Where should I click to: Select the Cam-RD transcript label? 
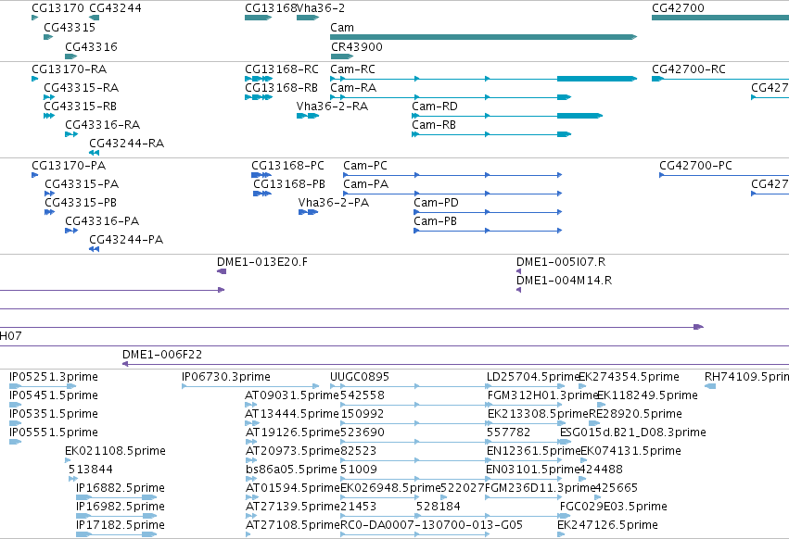tap(435, 107)
